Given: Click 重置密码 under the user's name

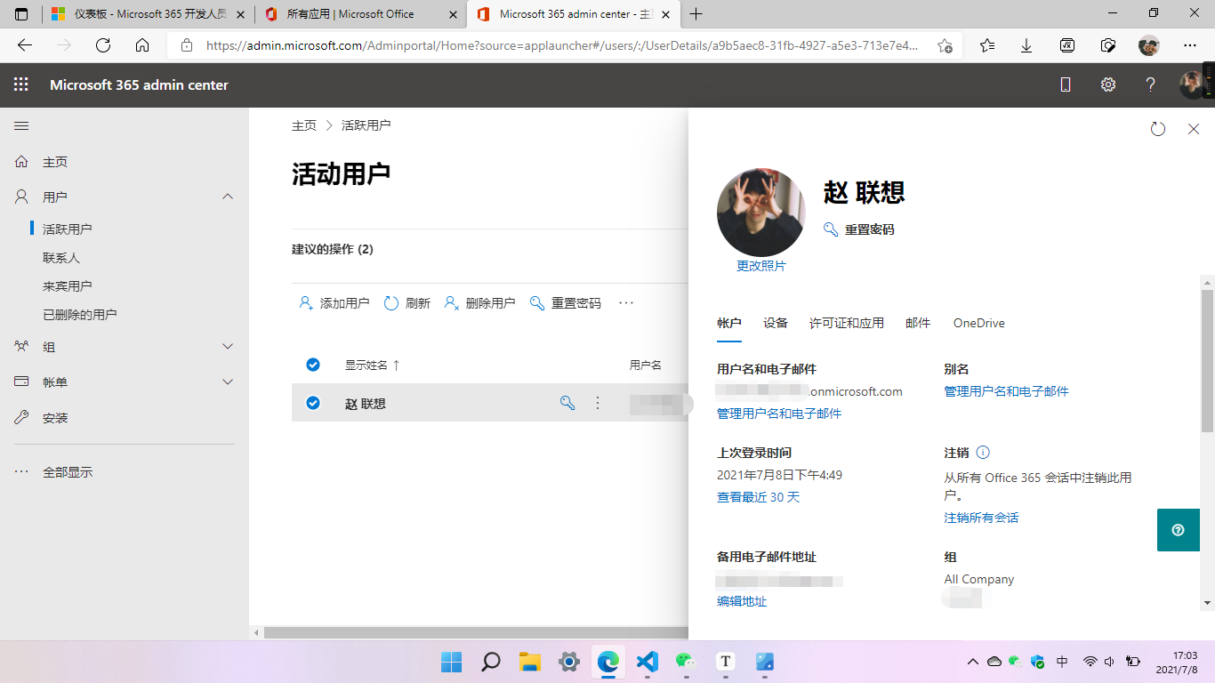Looking at the screenshot, I should [x=859, y=229].
